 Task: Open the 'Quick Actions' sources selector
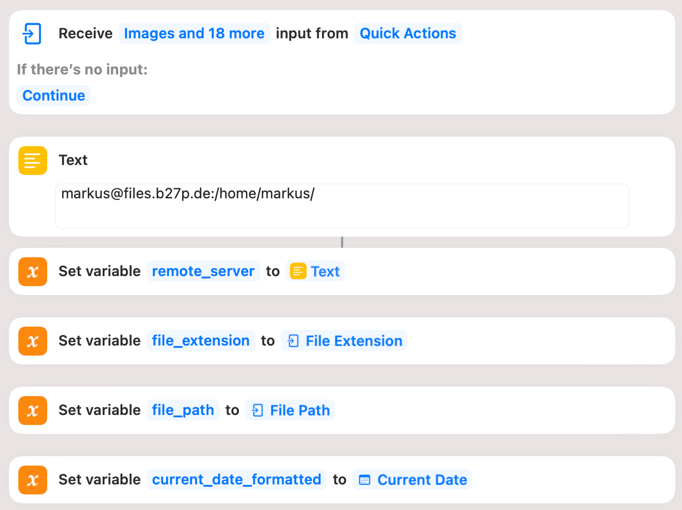(x=408, y=33)
